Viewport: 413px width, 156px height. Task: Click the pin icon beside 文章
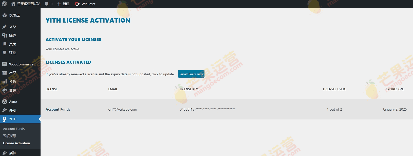pos(5,27)
